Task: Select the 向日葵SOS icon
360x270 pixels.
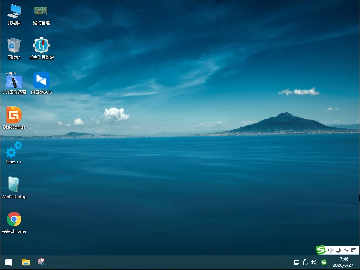Action: click(x=41, y=83)
